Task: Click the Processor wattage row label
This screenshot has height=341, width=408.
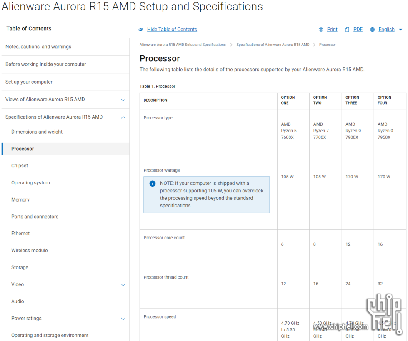Action: tap(162, 170)
